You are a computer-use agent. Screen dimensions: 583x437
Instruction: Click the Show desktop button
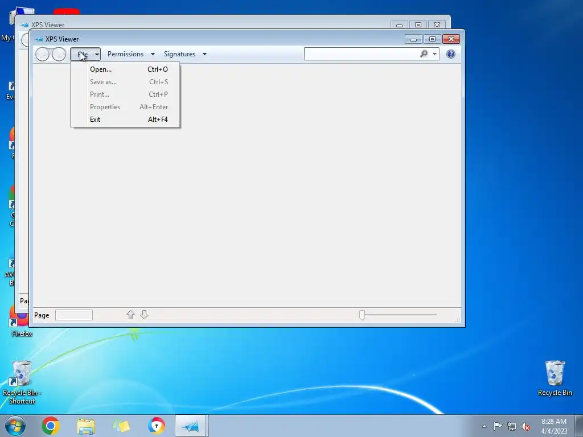click(579, 426)
